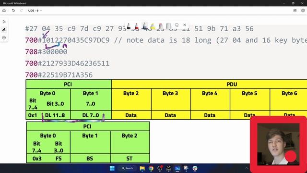Viewport: 307px width, 173px height.
Task: Click the 'Data' cell under Byte 3
Action: click(170, 115)
